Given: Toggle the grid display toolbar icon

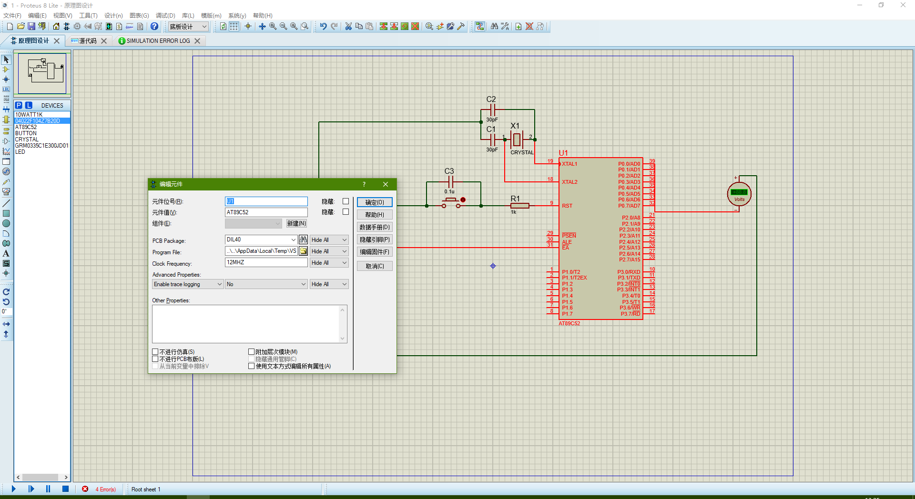Looking at the screenshot, I should click(x=234, y=26).
